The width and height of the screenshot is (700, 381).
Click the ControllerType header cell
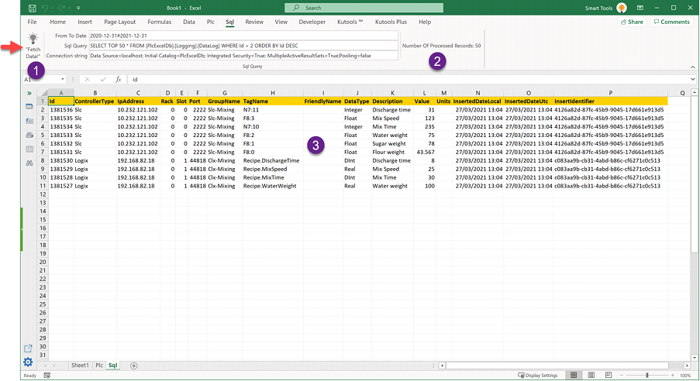click(x=95, y=101)
